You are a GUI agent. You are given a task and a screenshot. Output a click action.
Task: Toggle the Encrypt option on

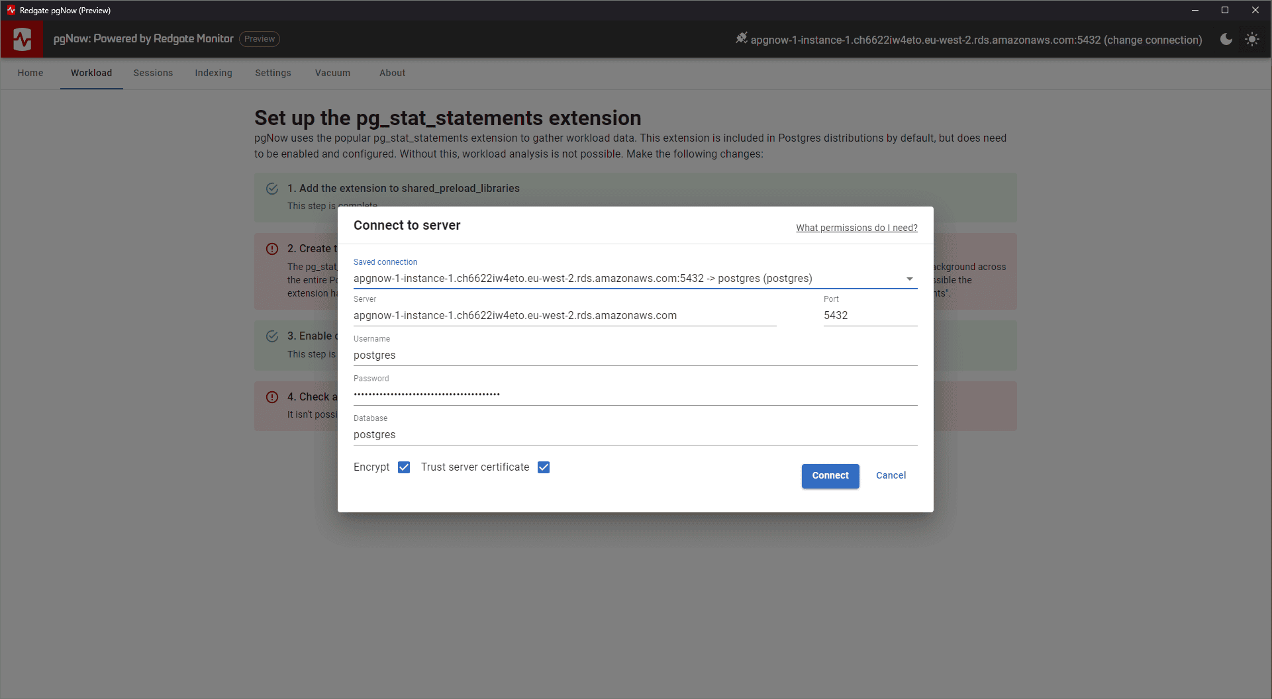tap(404, 467)
